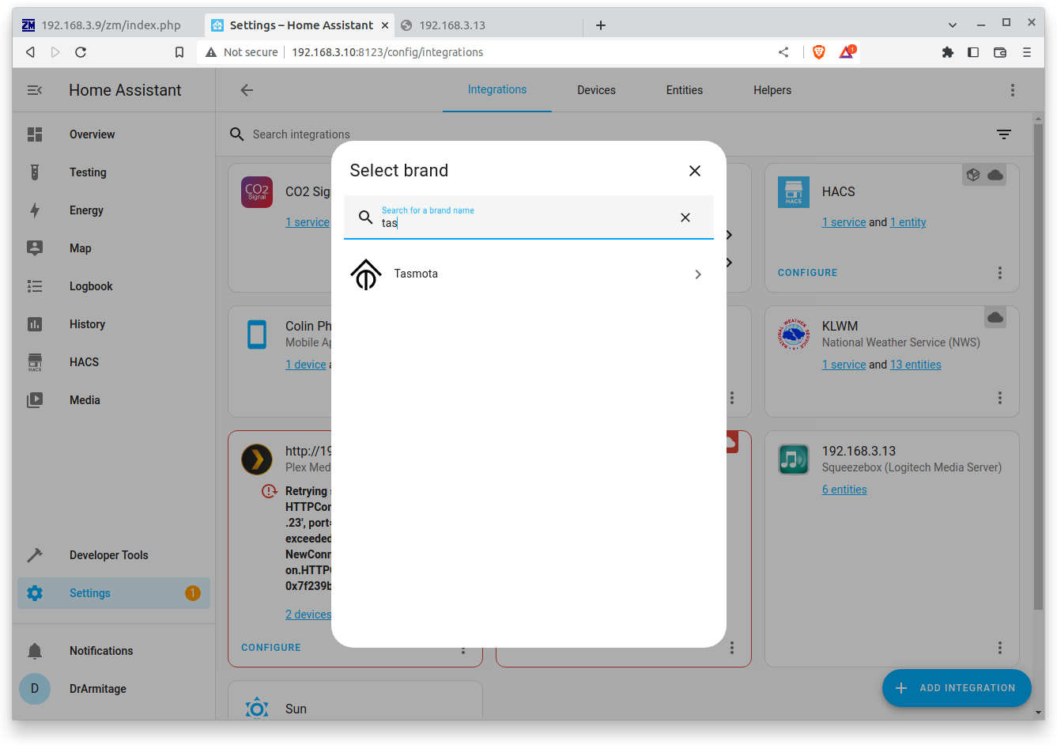The height and width of the screenshot is (745, 1057).
Task: Click CONFIGURE on the HACS card
Action: click(807, 273)
